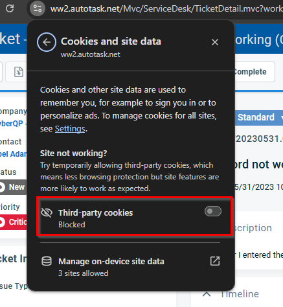
Task: Go back using the popup's arrow icon
Action: [47, 42]
